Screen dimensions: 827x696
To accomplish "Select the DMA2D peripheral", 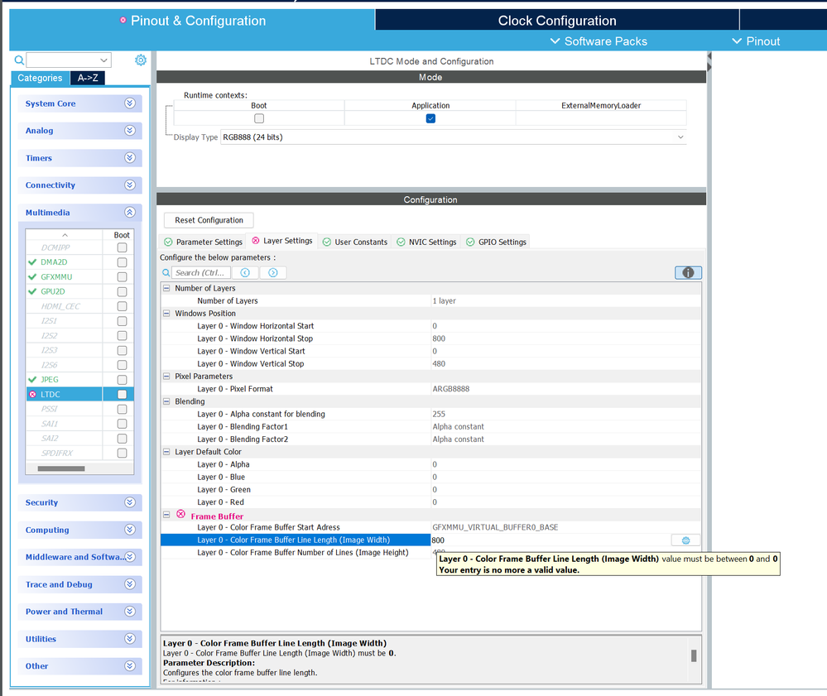I will click(x=54, y=262).
